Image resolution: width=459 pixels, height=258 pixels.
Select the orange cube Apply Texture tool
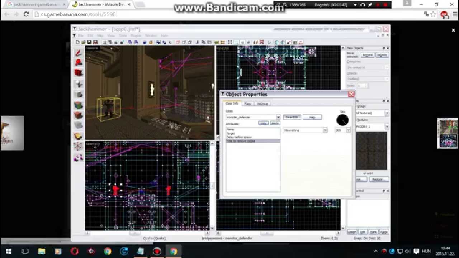pyautogui.click(x=79, y=115)
